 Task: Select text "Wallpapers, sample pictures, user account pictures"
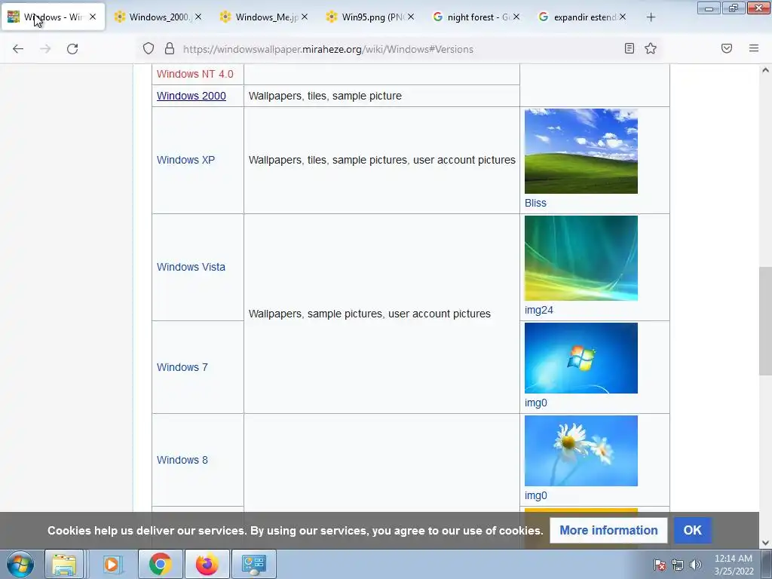(x=369, y=314)
